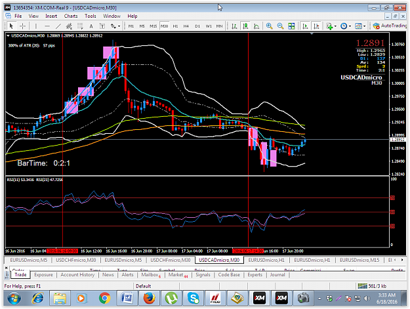Select the cursor arrow tool
Viewport: 410px width, 309px height.
point(11,26)
